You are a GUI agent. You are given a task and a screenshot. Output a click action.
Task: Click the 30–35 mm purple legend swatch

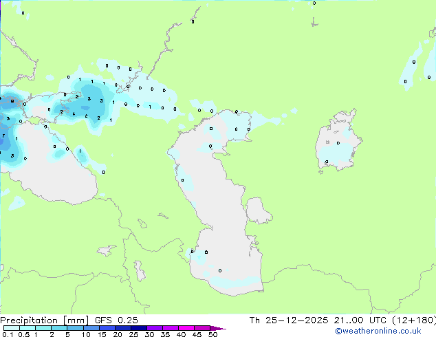tap(154, 328)
